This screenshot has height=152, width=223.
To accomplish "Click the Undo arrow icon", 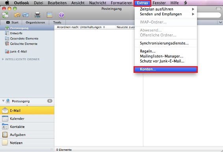I will 17,15.
